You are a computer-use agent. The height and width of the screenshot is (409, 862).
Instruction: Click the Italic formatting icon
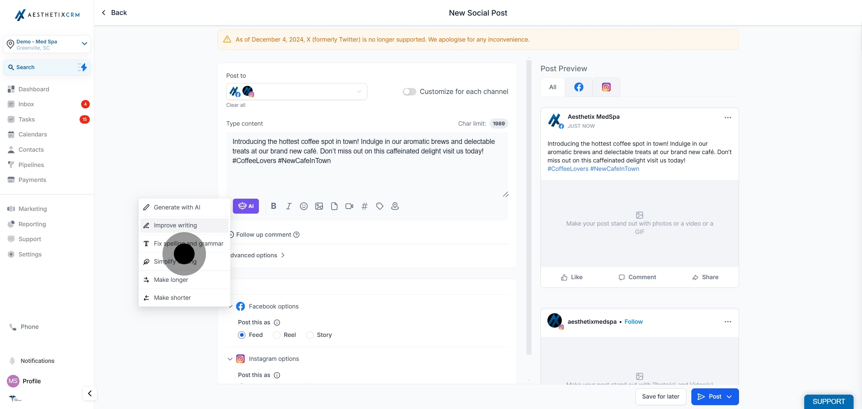tap(289, 206)
